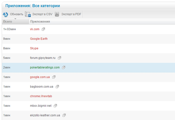
Task: Open mbox.bigmir.net external link icon
Action: coord(55,106)
